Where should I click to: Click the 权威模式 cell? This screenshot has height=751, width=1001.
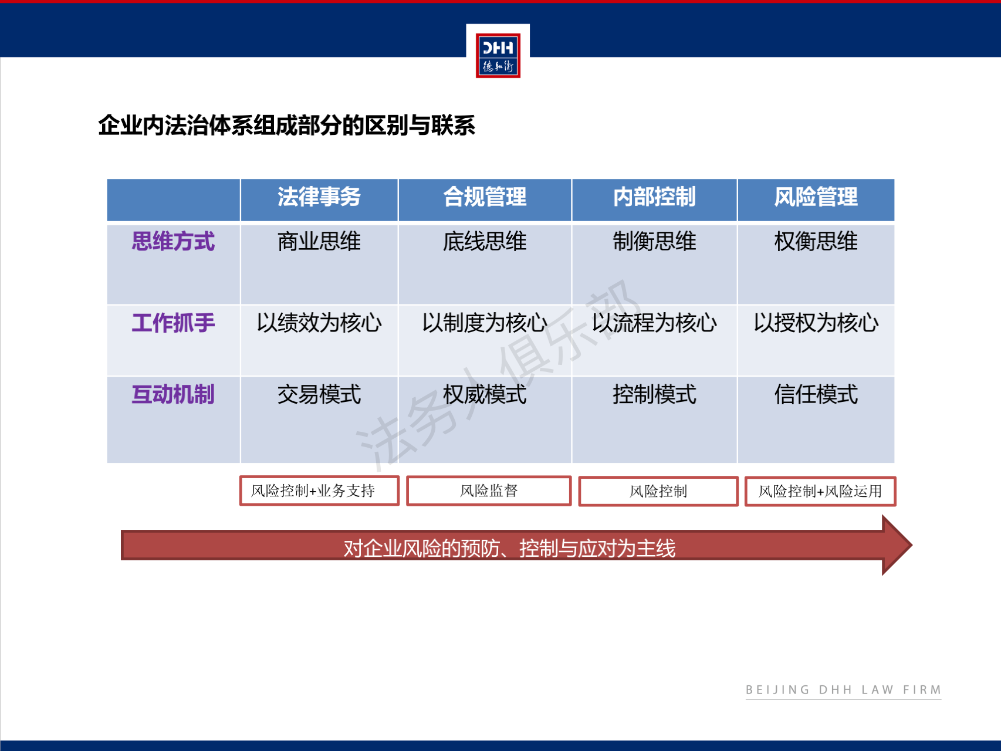[485, 420]
